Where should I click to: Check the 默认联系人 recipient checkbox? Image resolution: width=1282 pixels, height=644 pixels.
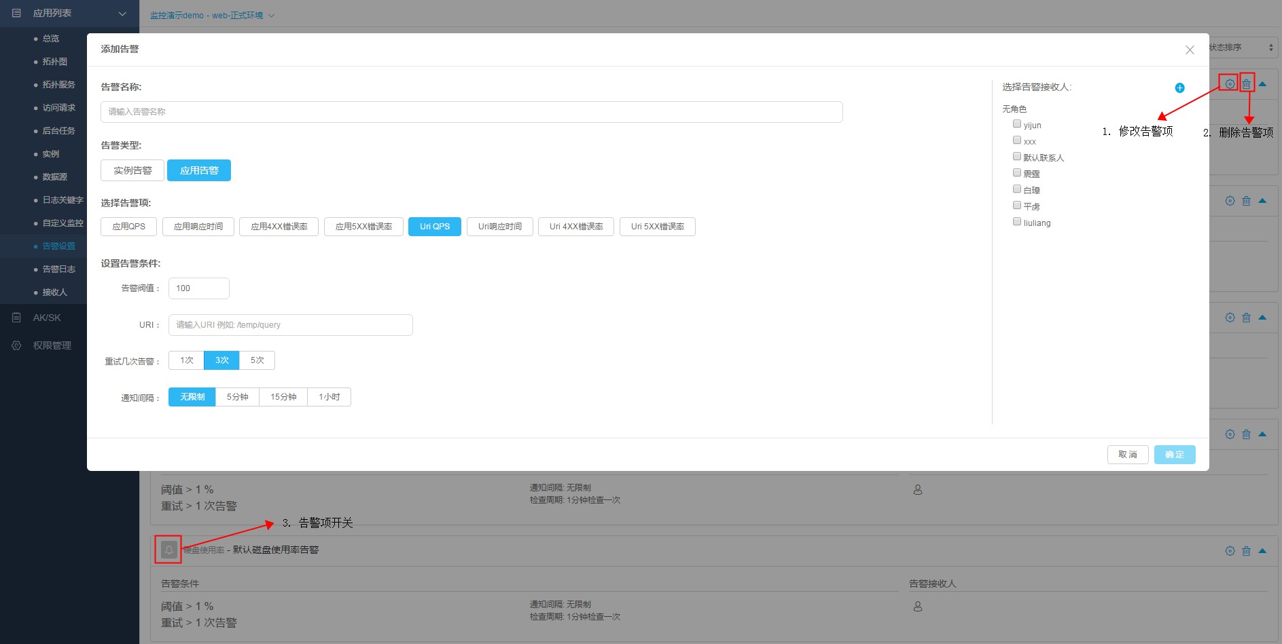pos(1017,157)
